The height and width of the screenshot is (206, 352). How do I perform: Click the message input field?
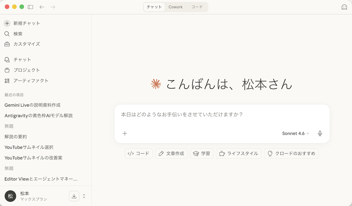(222, 115)
